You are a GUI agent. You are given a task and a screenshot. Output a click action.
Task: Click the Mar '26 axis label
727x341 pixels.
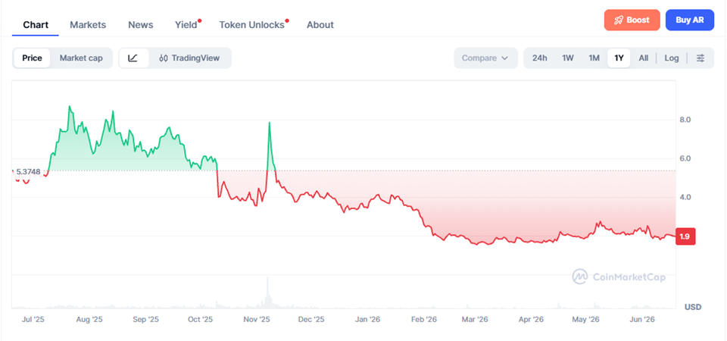point(476,320)
